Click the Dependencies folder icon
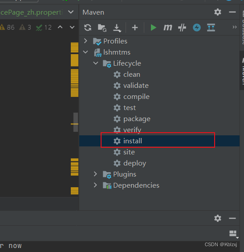The height and width of the screenshot is (252, 244). tap(107, 185)
